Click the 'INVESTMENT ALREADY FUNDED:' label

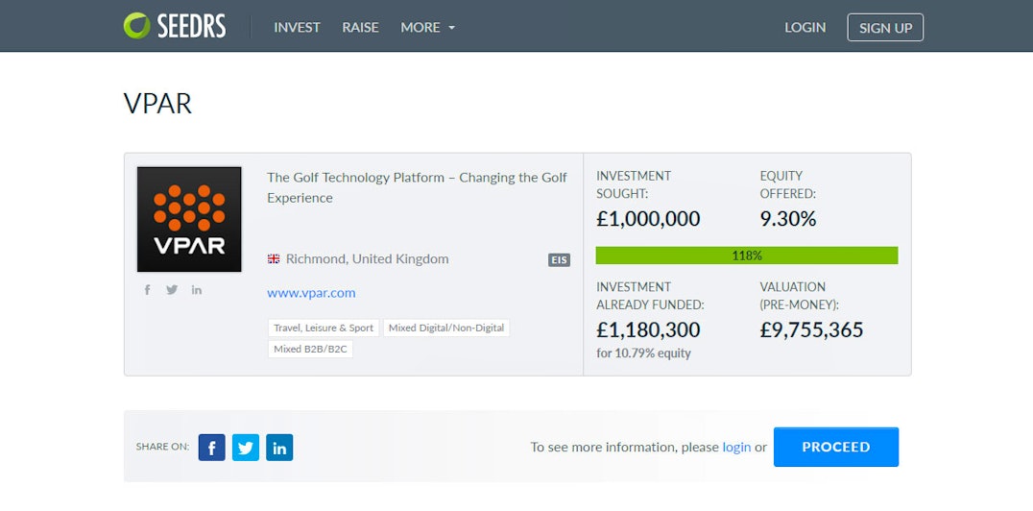[x=650, y=296]
